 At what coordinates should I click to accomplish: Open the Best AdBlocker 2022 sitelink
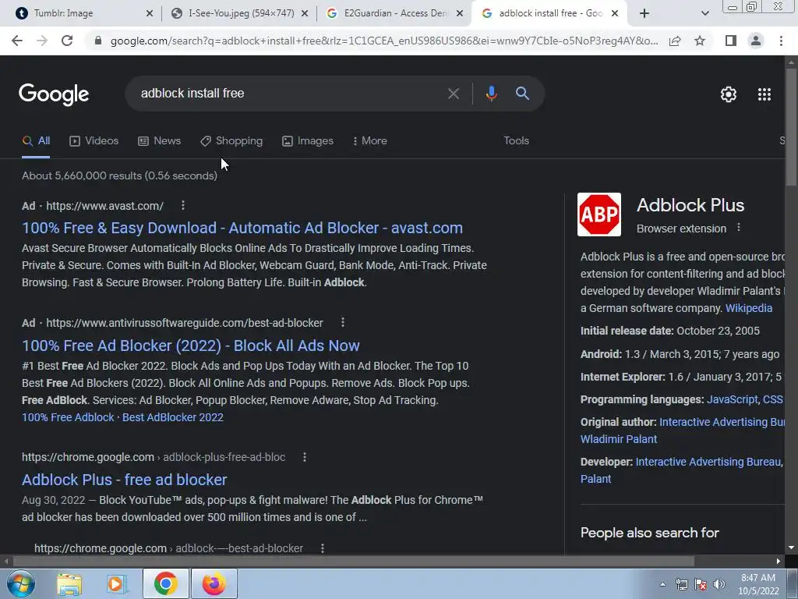coord(173,418)
